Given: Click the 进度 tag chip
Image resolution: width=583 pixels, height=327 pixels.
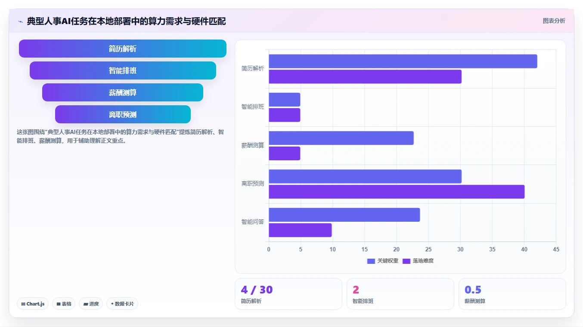Looking at the screenshot, I should click(91, 304).
